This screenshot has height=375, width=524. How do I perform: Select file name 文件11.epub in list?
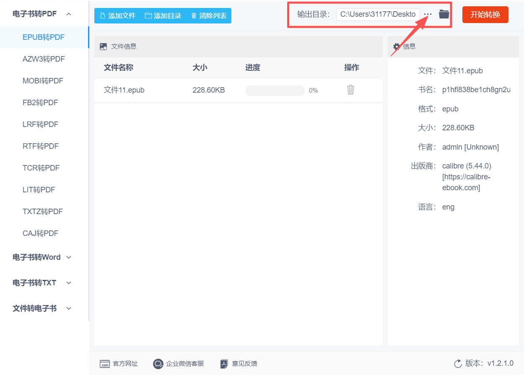(x=124, y=90)
